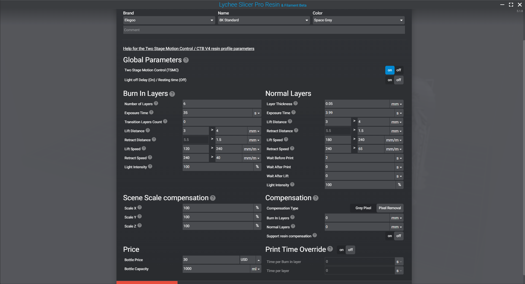Show help for Normal Layers Light Intensity
This screenshot has width=525, height=284.
(292, 184)
